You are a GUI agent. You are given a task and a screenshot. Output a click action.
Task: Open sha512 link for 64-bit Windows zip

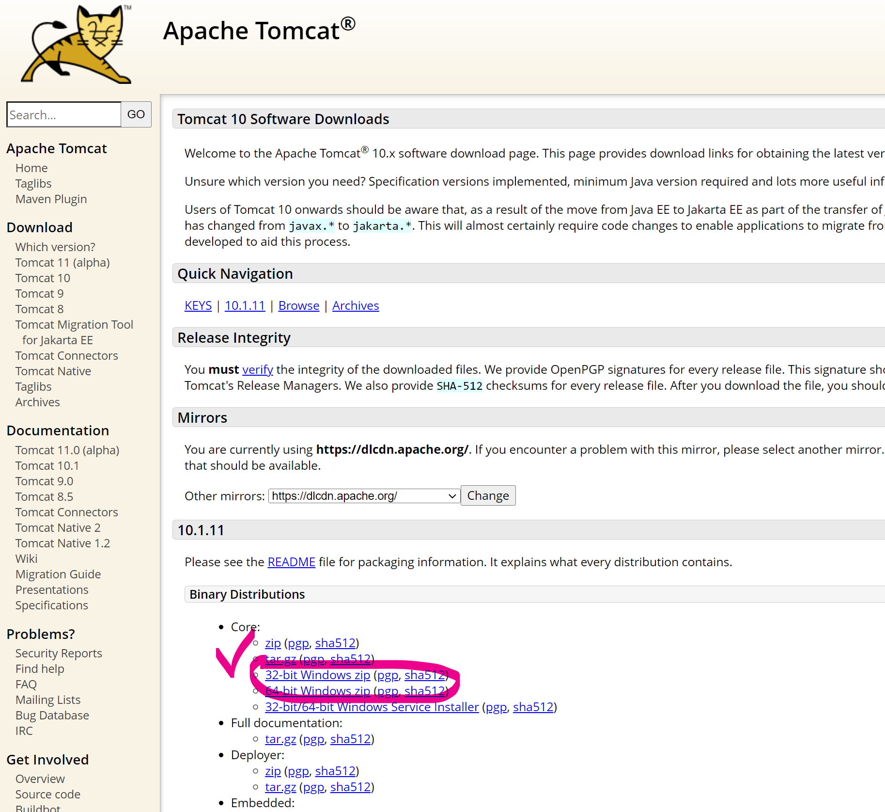(425, 691)
